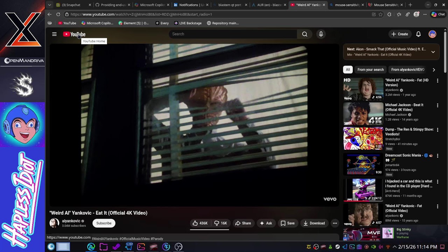Open options for "Fat (HD Version)" recommendation
Screen dimensions: 448x252
pyautogui.click(x=437, y=81)
